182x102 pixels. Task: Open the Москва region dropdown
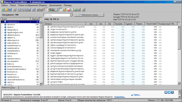[x=71, y=15]
